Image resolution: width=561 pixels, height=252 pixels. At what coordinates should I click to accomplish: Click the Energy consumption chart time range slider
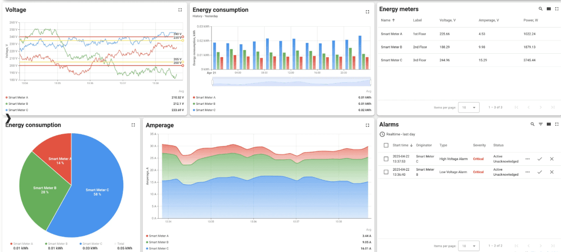(291, 82)
